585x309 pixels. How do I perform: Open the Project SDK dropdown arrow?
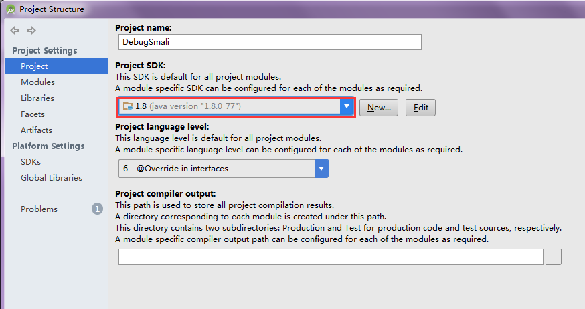tap(346, 107)
